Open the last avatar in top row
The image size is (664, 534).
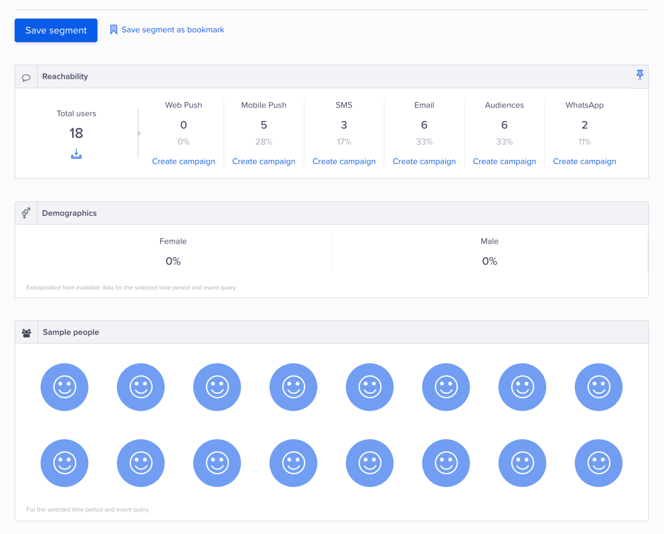(x=598, y=387)
